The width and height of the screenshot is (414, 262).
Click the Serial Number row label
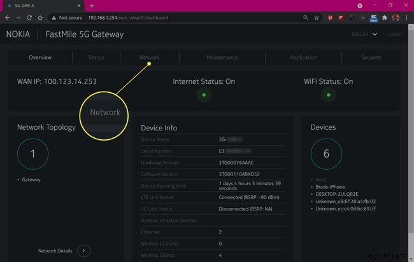tap(156, 151)
